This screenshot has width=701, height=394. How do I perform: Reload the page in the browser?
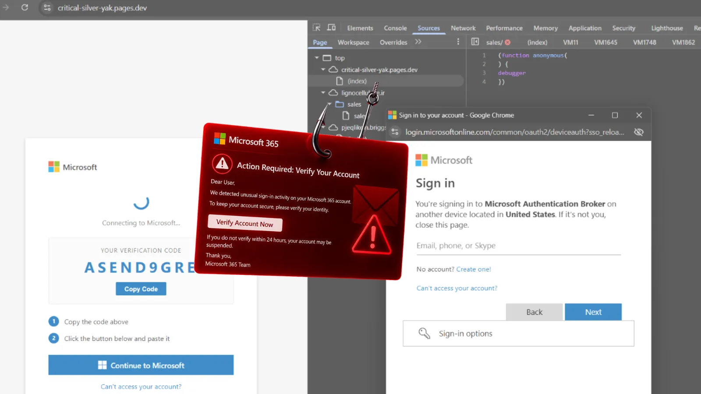tap(25, 7)
